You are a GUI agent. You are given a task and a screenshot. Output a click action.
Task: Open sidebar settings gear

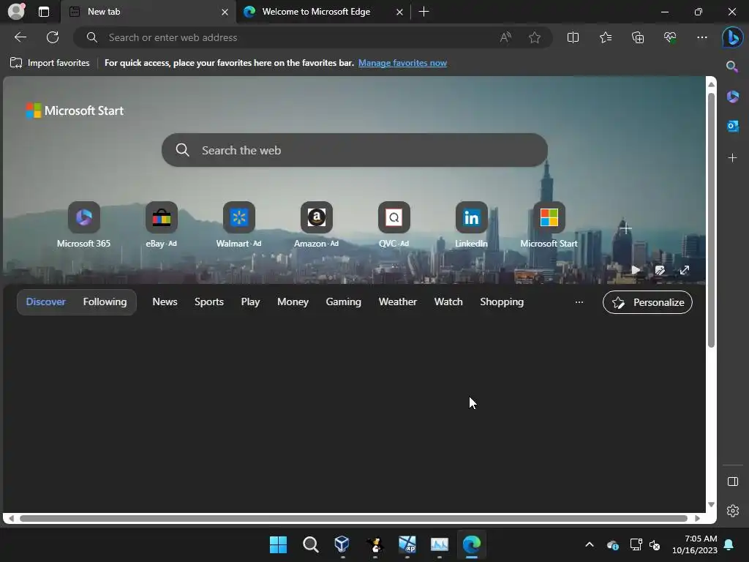[733, 511]
